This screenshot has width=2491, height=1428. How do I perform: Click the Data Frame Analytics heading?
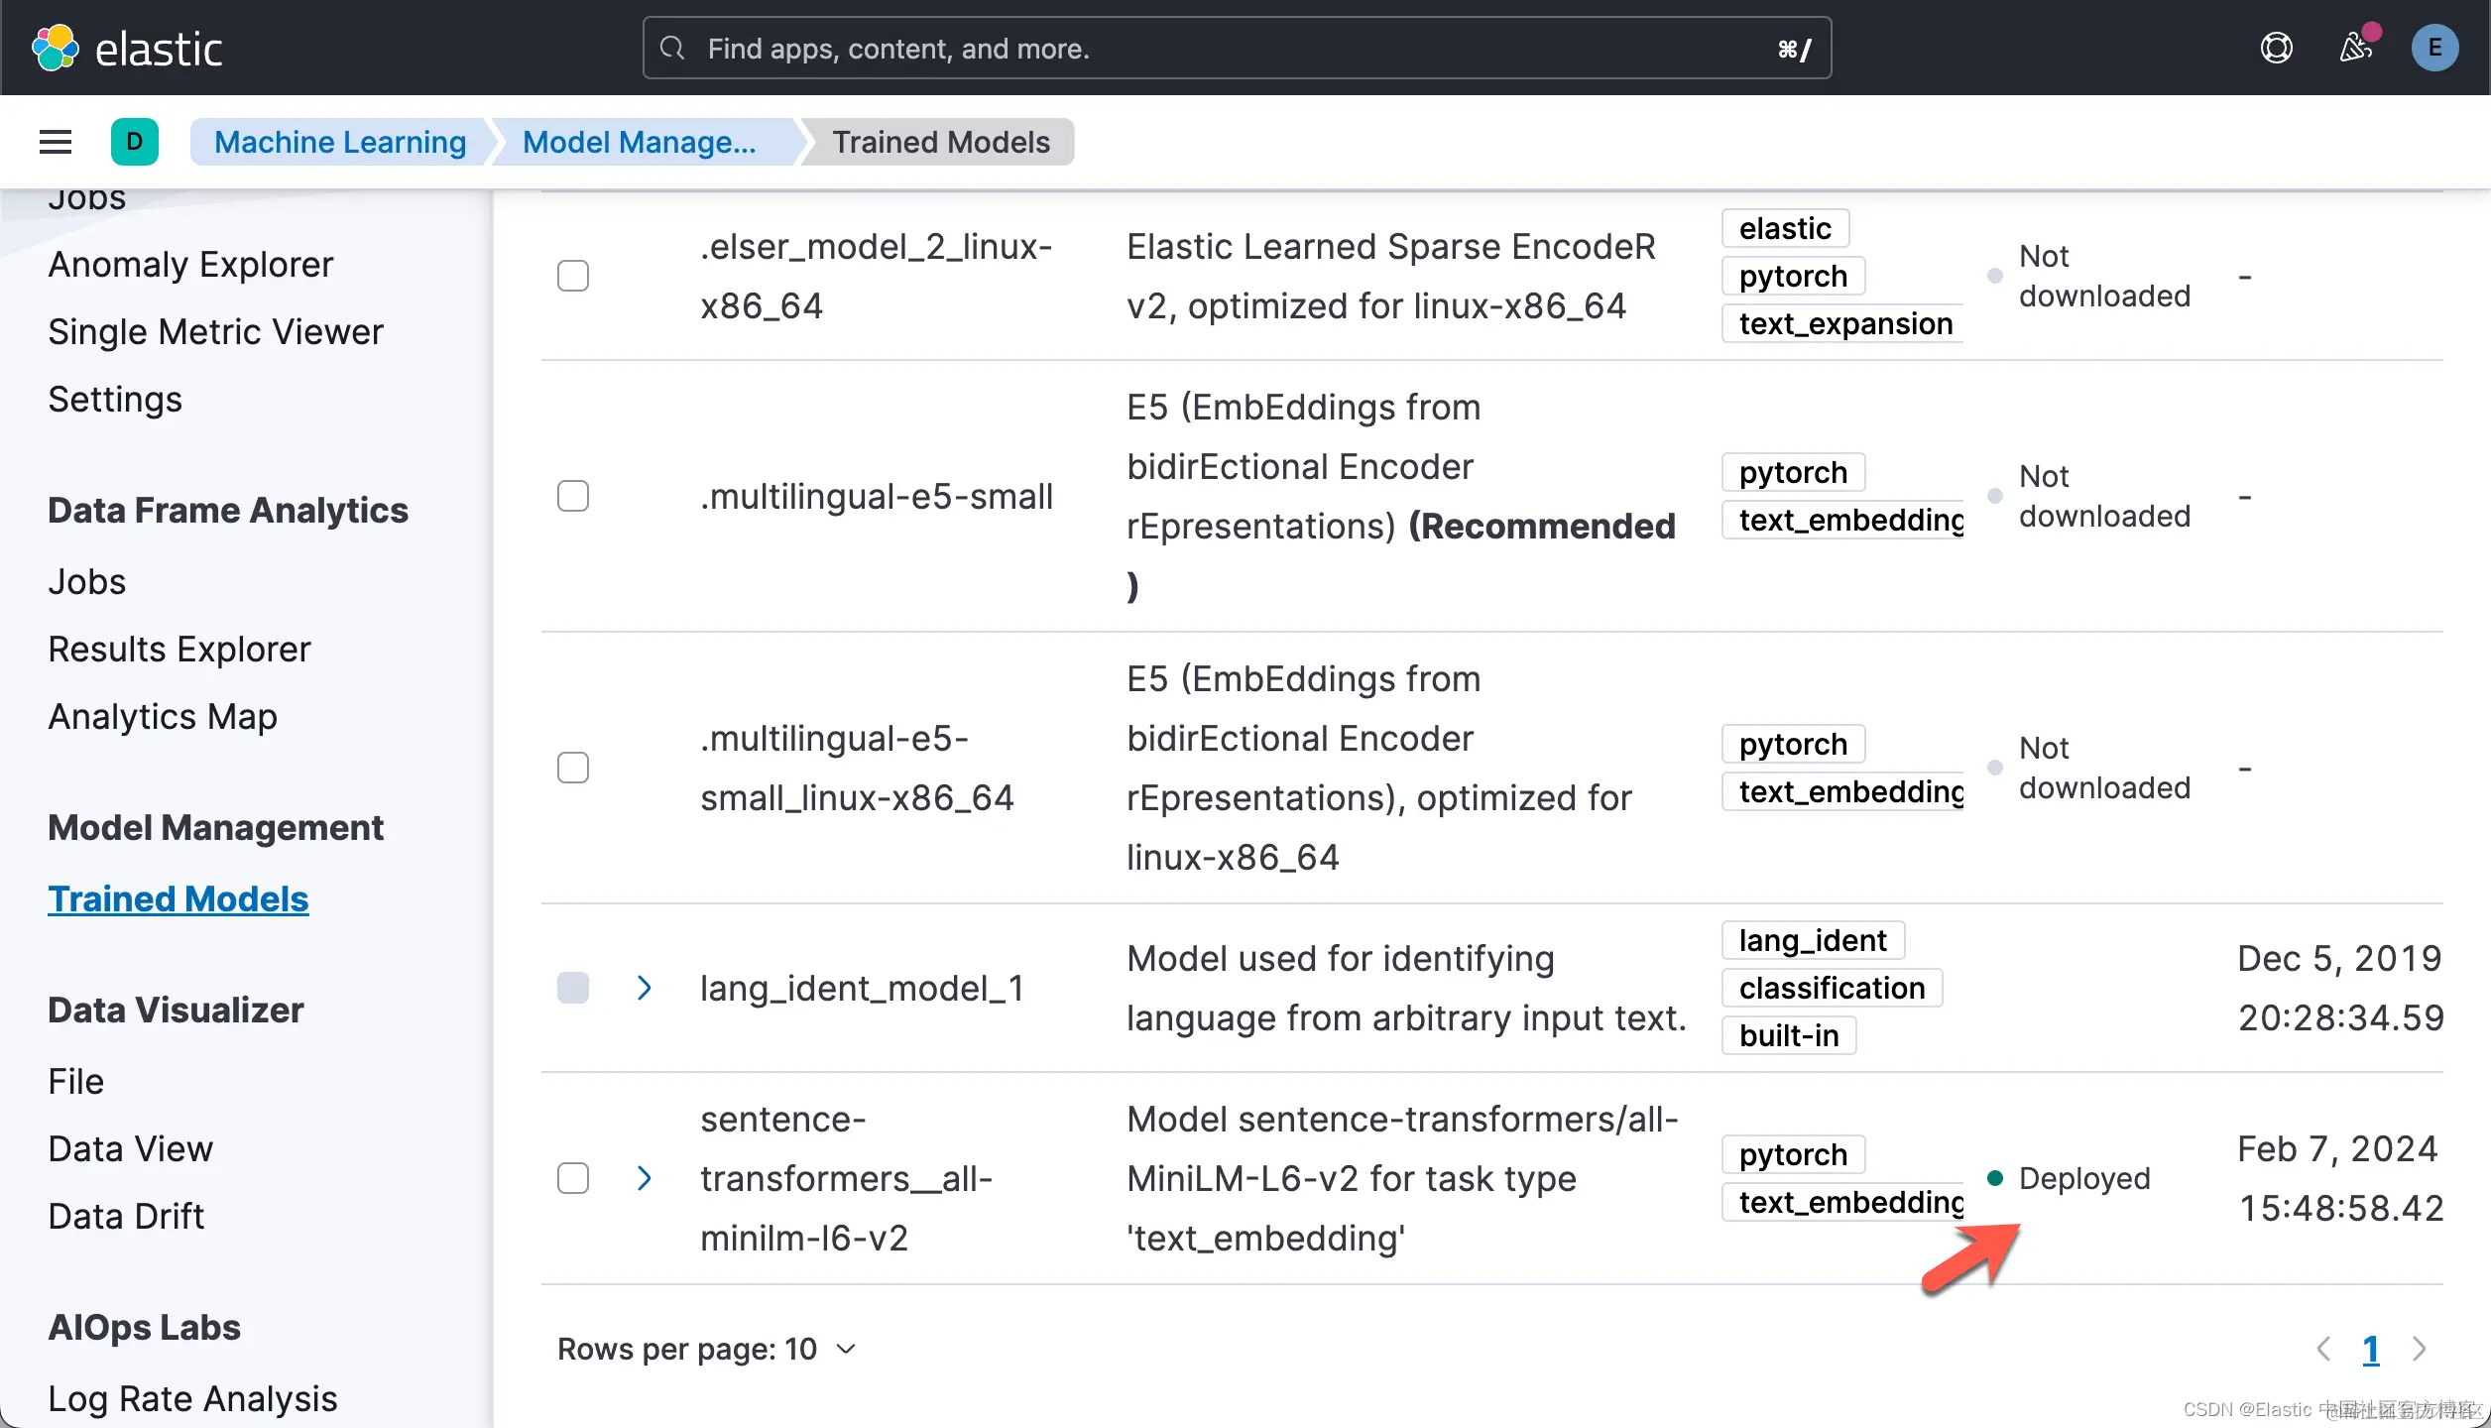(228, 510)
